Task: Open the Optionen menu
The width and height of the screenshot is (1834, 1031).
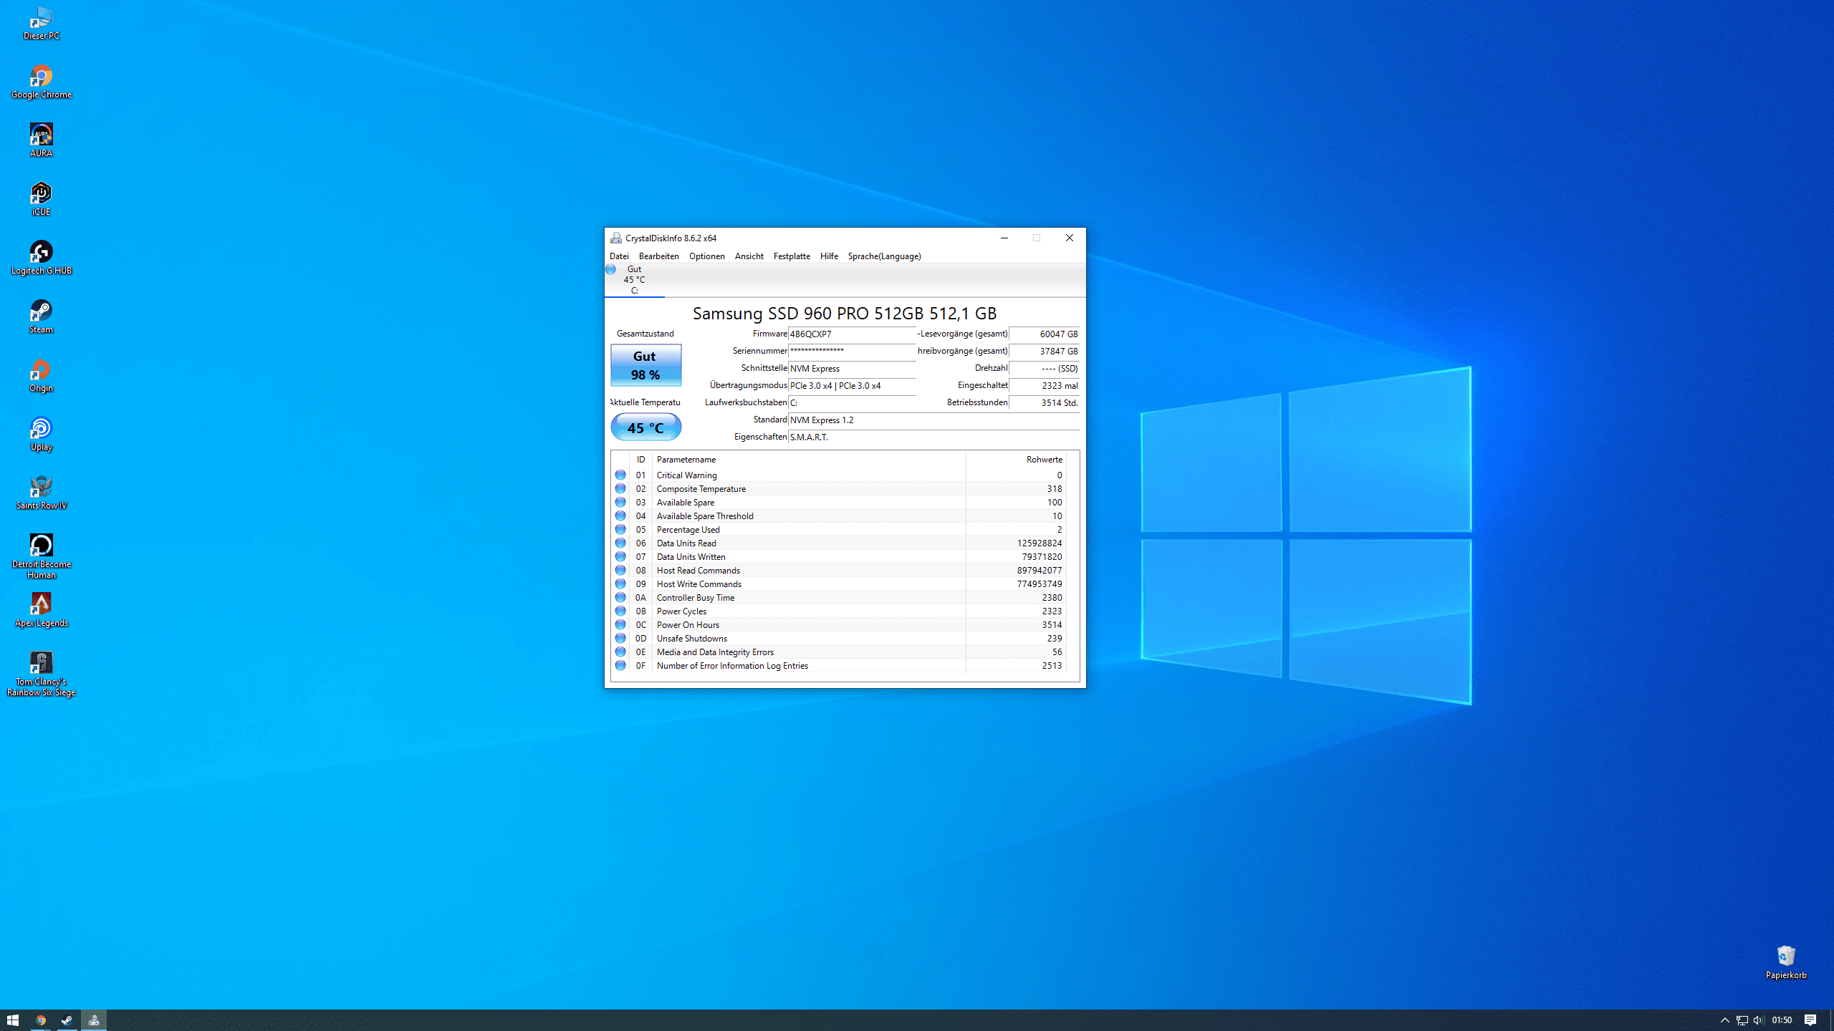Action: (x=706, y=256)
